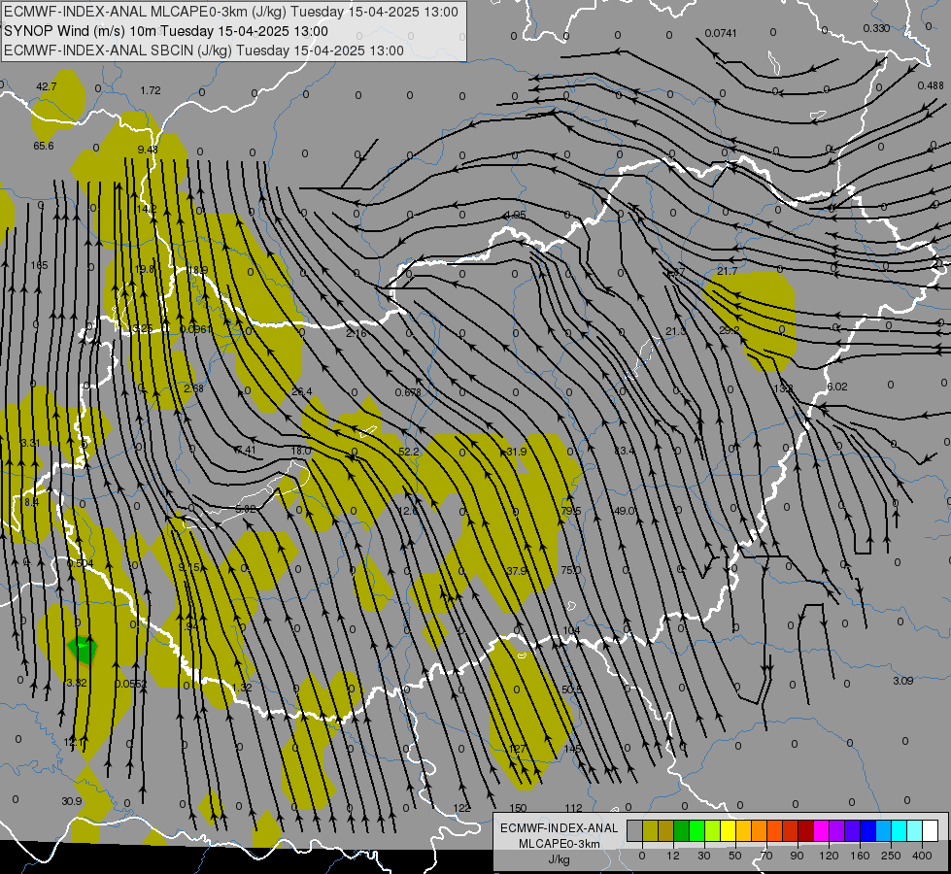This screenshot has width=951, height=874.
Task: Click the map value '0.504'
Action: (80, 563)
